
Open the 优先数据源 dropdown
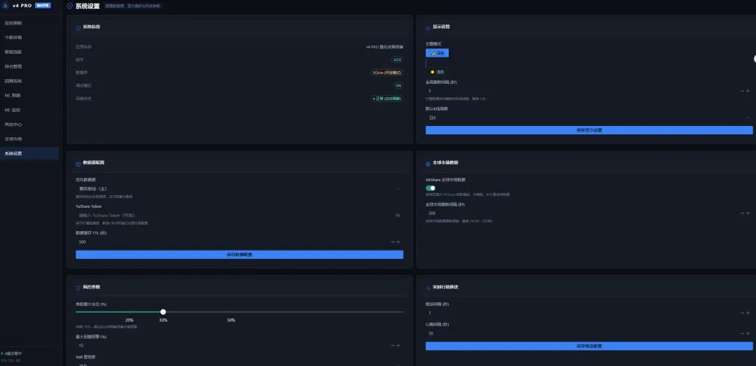[239, 188]
